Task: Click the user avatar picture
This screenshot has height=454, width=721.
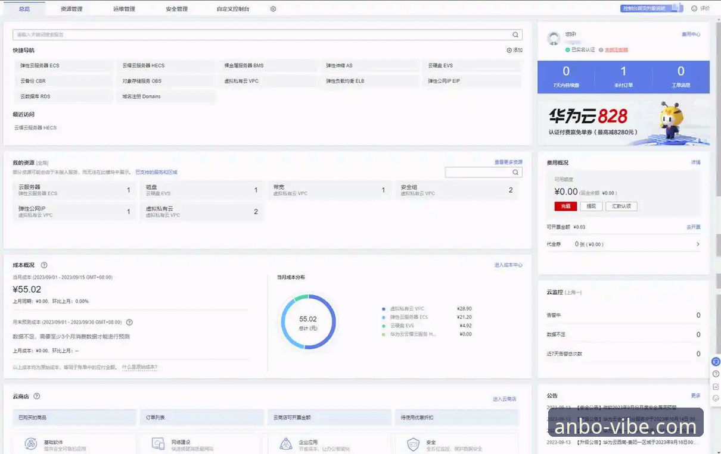Action: (554, 39)
